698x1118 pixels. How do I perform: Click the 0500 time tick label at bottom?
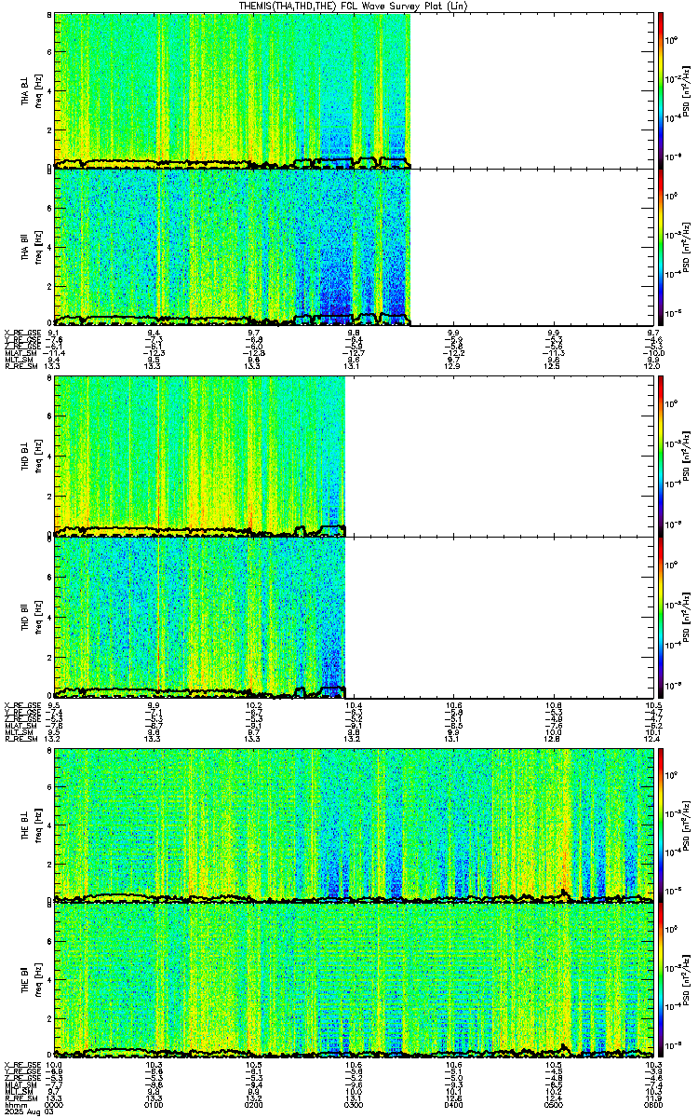coord(553,1106)
